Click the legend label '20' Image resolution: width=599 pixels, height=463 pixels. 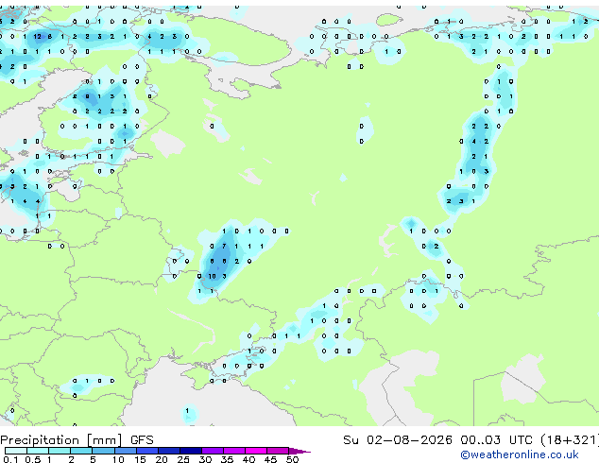(x=162, y=459)
